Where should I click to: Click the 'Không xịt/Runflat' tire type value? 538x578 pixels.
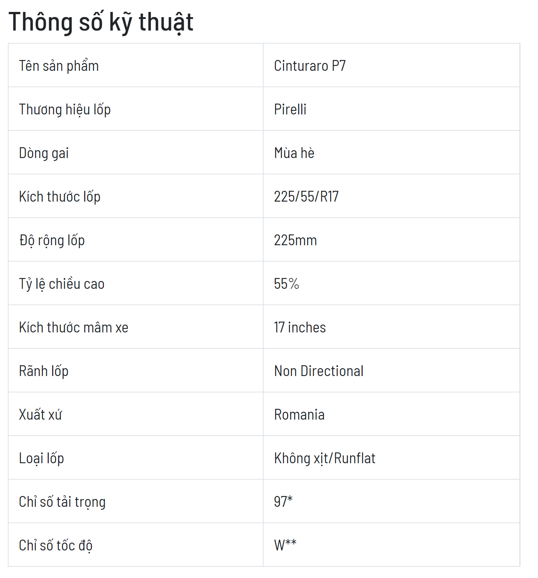point(325,458)
